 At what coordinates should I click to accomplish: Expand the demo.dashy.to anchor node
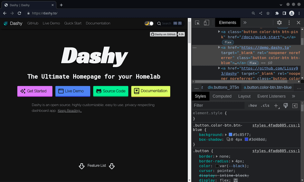click(219, 47)
